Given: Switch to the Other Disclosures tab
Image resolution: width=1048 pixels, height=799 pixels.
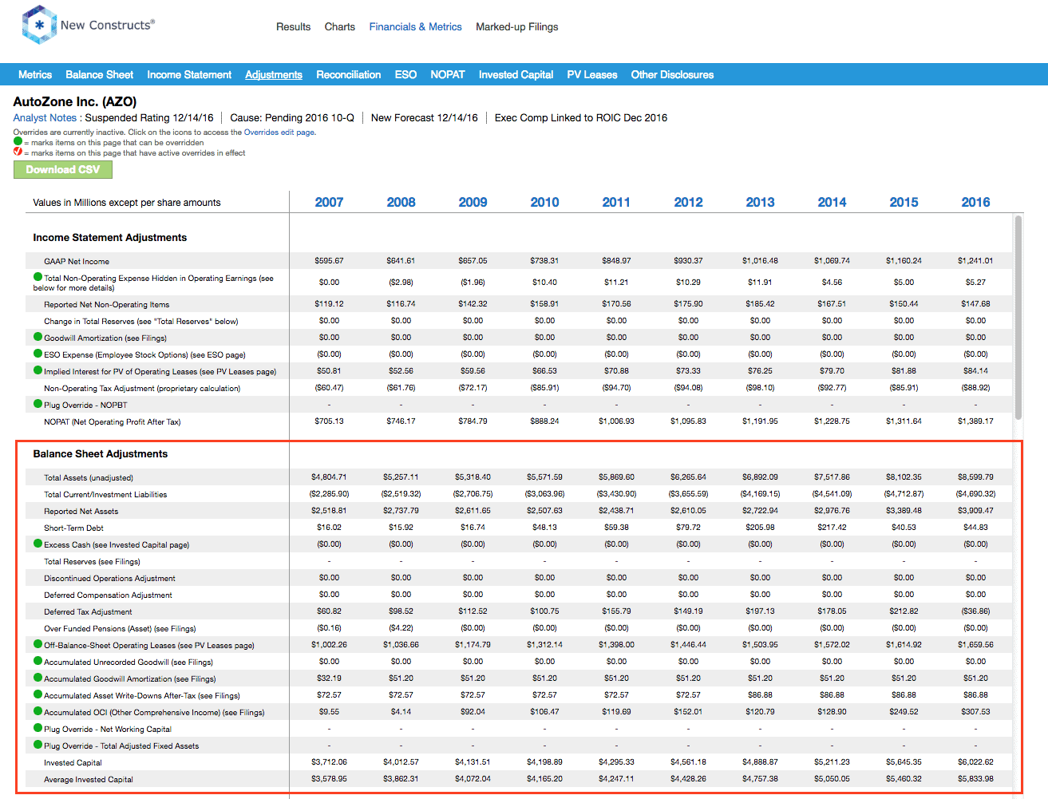Looking at the screenshot, I should pyautogui.click(x=672, y=74).
